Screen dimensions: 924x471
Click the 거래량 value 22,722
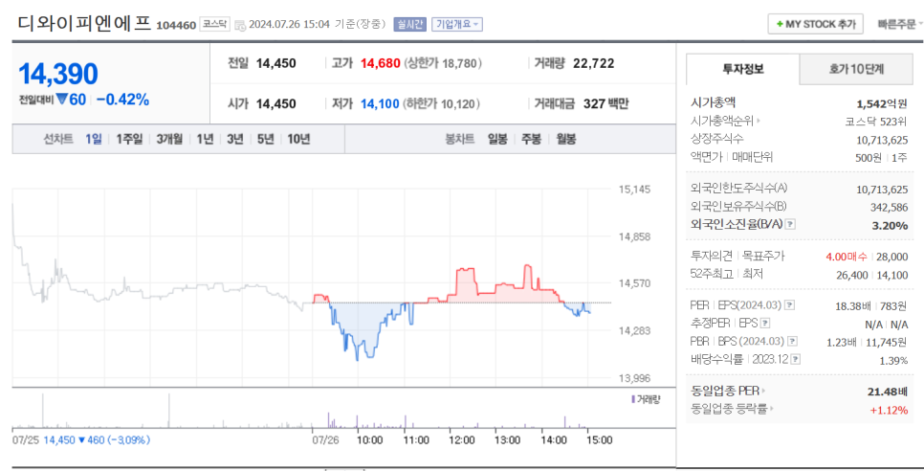(x=593, y=63)
